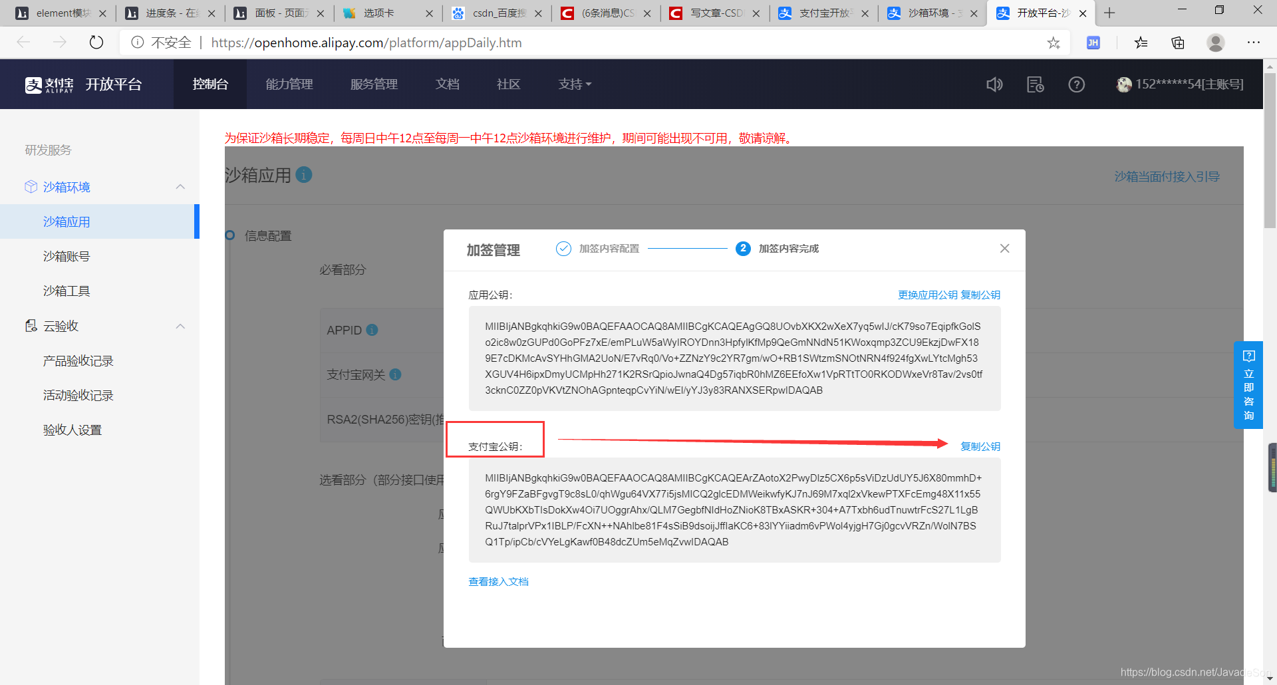Click the 沙箱环境 cube icon
This screenshot has width=1277, height=685.
coord(31,187)
